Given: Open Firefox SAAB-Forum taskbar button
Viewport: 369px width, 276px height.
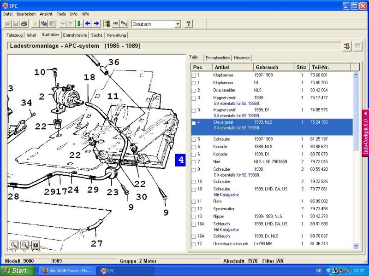Looking at the screenshot, I should (x=68, y=270).
